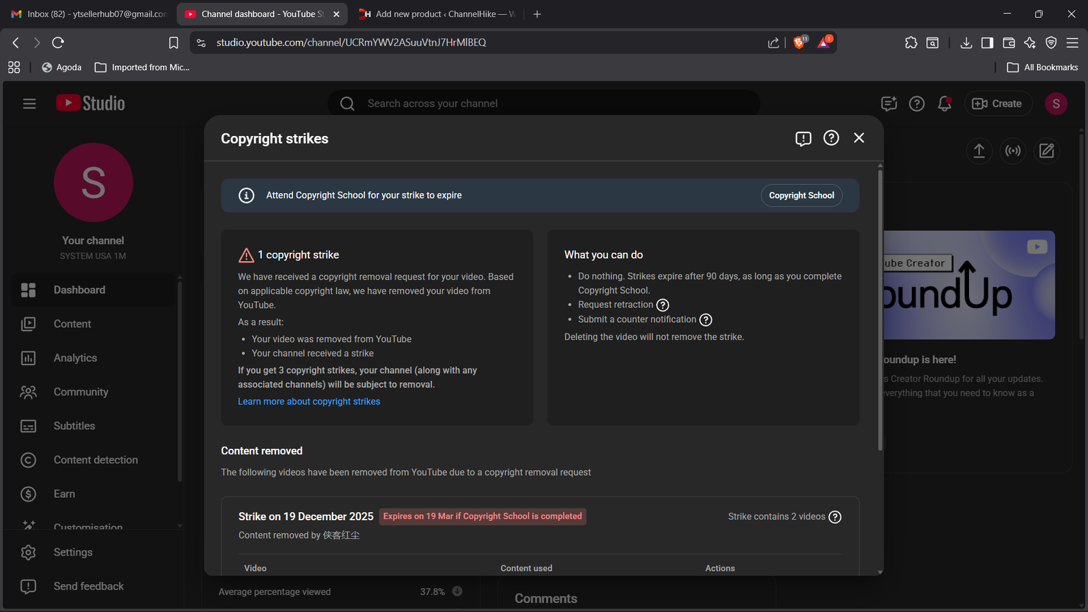The width and height of the screenshot is (1088, 612).
Task: Open Content detection in sidebar
Action: [x=96, y=460]
